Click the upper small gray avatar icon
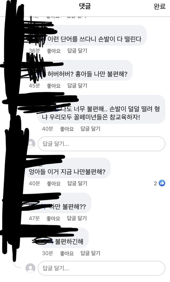The width and height of the screenshot is (170, 282). pos(32,144)
